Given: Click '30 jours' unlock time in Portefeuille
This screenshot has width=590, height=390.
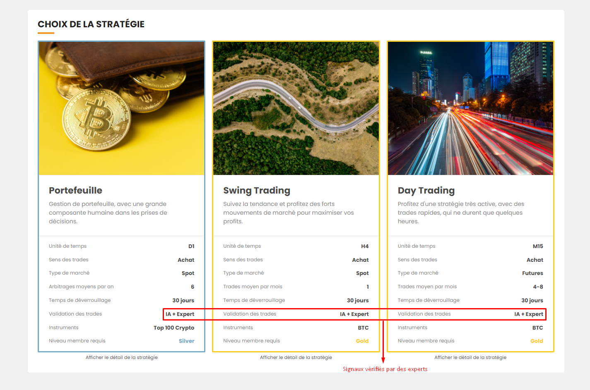Looking at the screenshot, I should 183,300.
